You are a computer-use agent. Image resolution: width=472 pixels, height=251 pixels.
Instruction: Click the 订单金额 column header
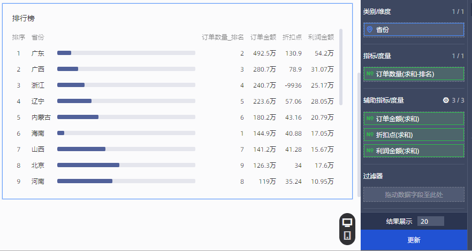(263, 37)
